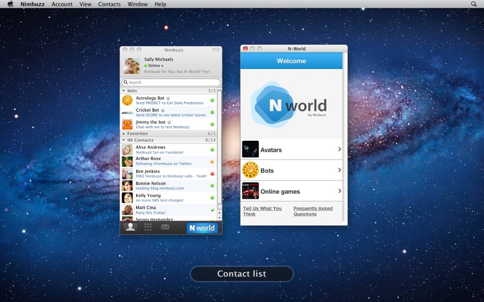Image resolution: width=484 pixels, height=302 pixels.
Task: Collapse the IM Contacts group
Action: (123, 140)
